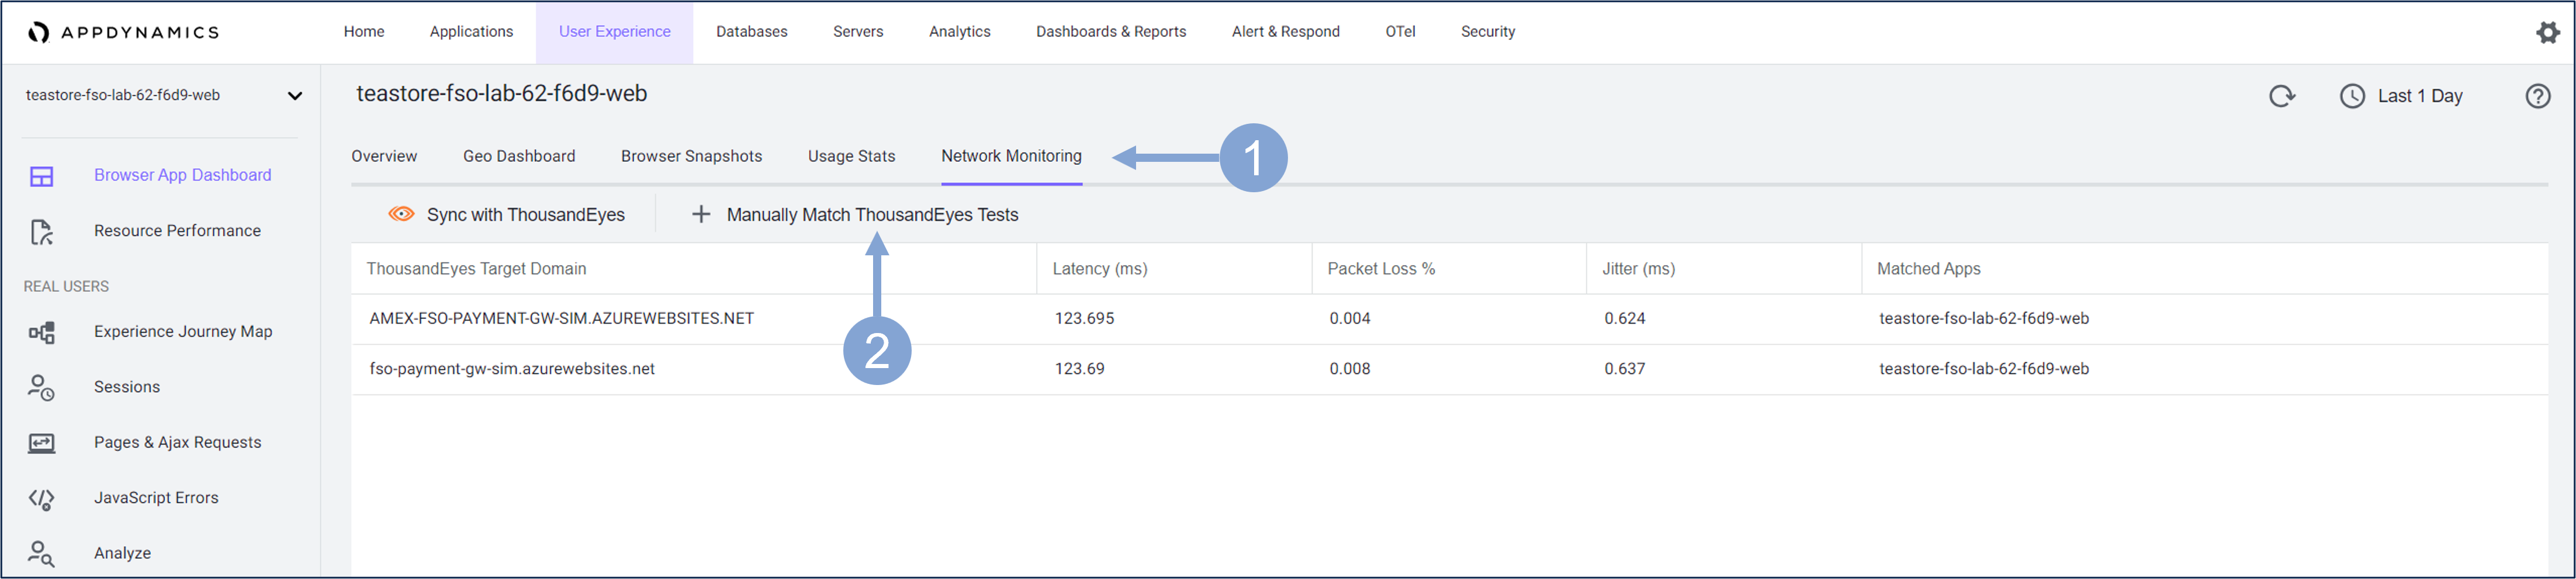
Task: Open settings via the gear icon
Action: tap(2547, 33)
